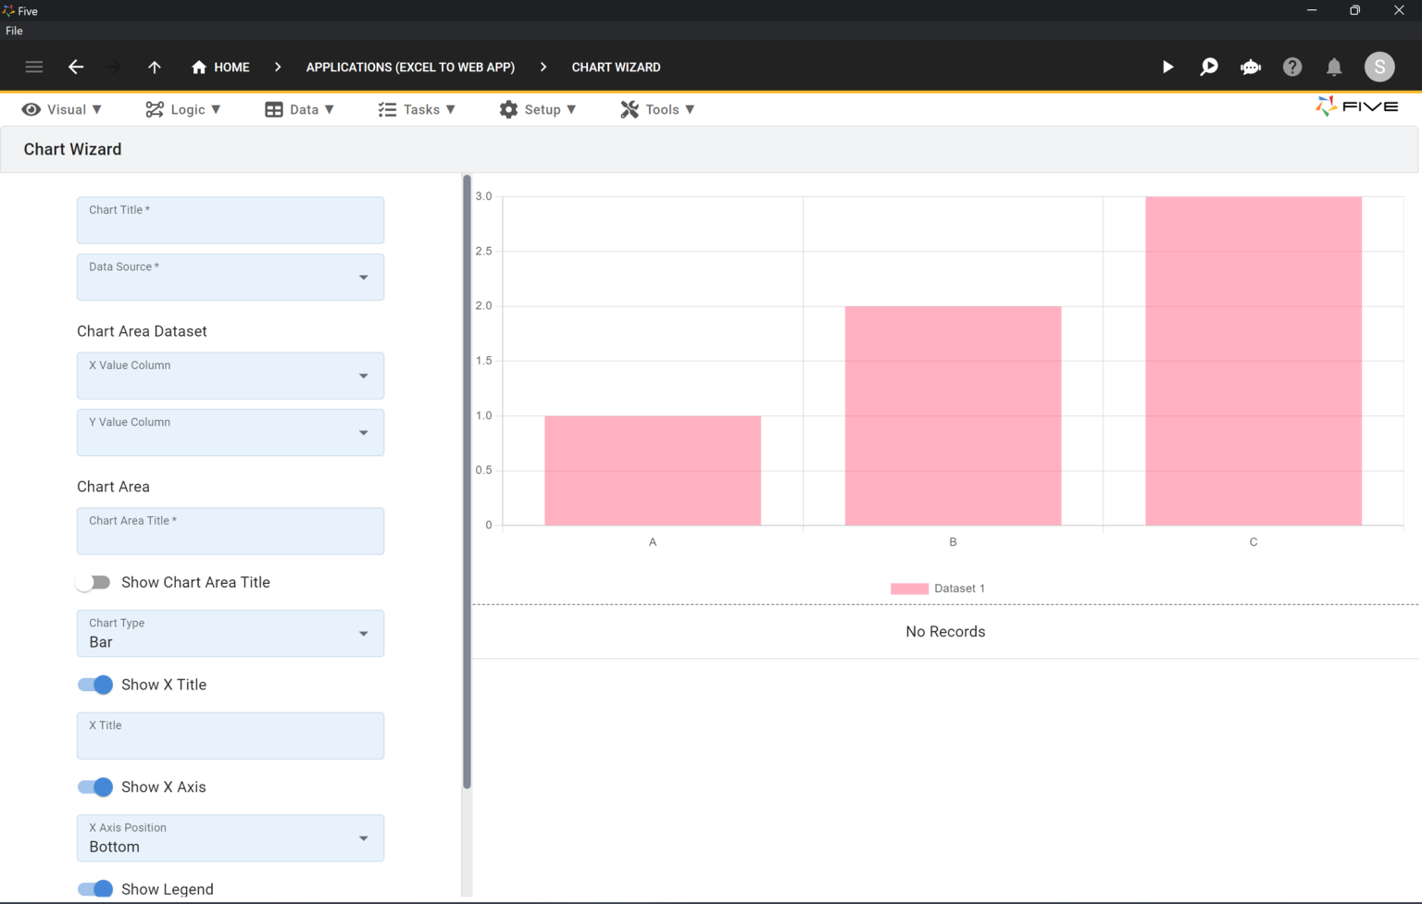Run the application using the Play icon
Screen dimensions: 1422x904
1167,67
